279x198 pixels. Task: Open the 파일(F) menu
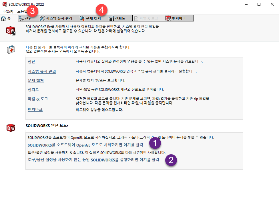(8, 11)
